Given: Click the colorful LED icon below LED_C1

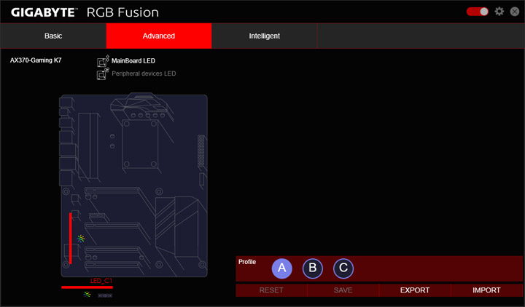Looking at the screenshot, I should pyautogui.click(x=87, y=295).
